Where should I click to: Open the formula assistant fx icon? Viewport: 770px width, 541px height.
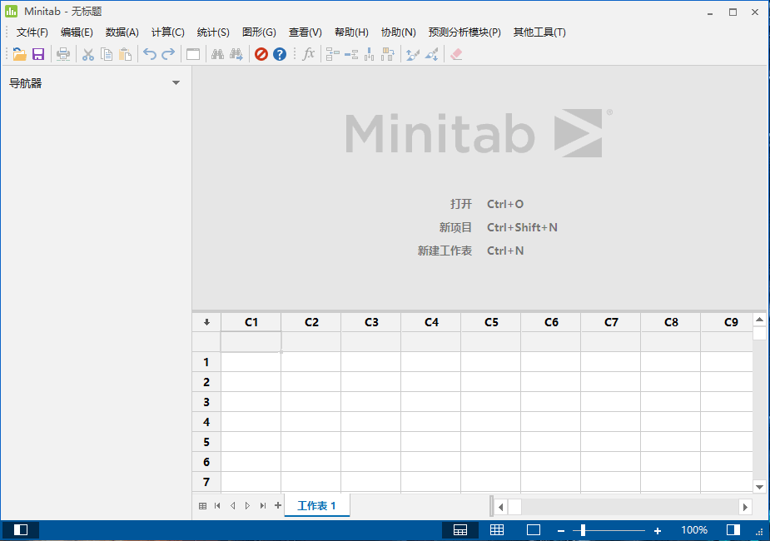click(308, 54)
